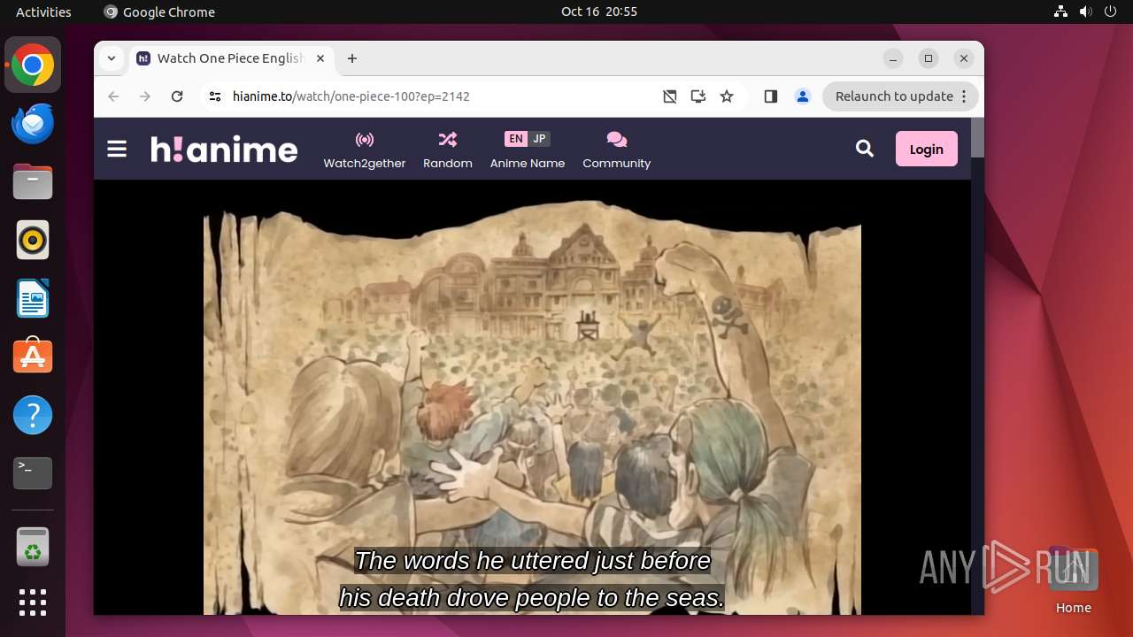Viewport: 1133px width, 637px height.
Task: Open the HiAnime hamburger menu
Action: (117, 149)
